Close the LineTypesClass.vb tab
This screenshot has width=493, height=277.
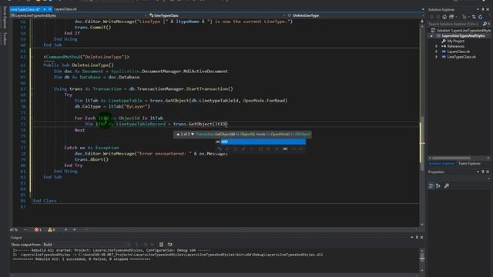[49, 9]
